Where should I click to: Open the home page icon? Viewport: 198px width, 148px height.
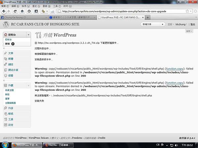[22, 11]
